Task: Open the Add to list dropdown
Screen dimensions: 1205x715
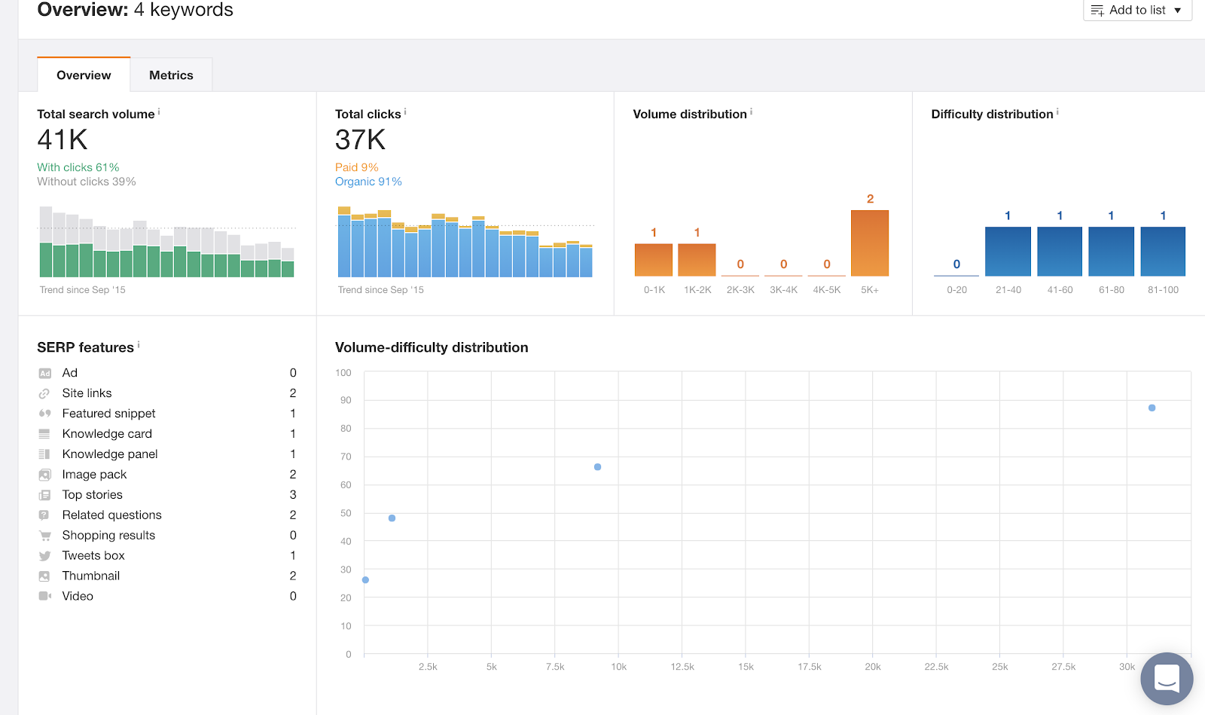Action: tap(1137, 10)
